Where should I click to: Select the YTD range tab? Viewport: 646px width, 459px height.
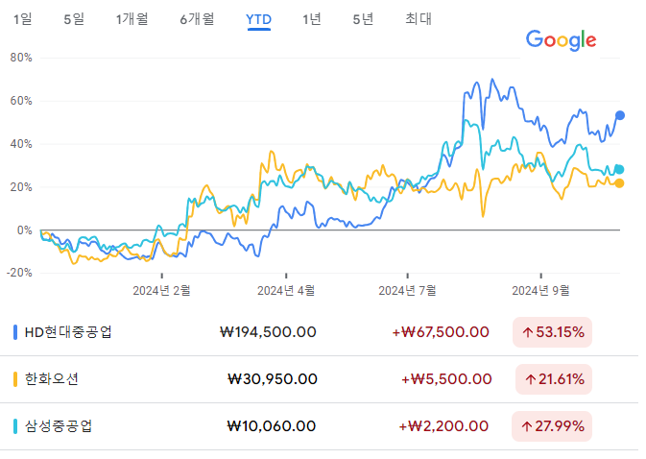259,19
